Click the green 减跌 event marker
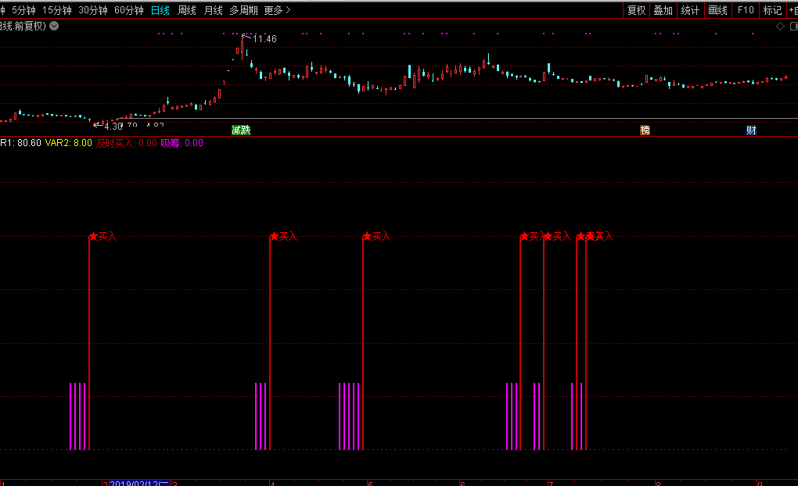This screenshot has width=798, height=486. point(241,130)
